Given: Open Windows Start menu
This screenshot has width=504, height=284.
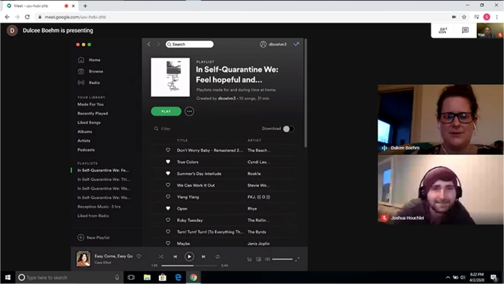Looking at the screenshot, I should click(8, 277).
